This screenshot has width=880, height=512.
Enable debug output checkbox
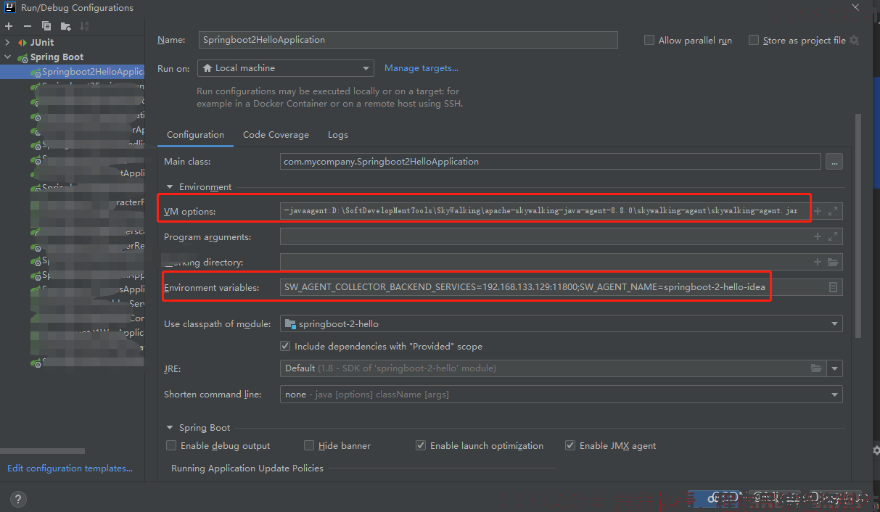[x=171, y=445]
